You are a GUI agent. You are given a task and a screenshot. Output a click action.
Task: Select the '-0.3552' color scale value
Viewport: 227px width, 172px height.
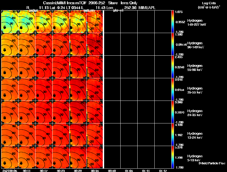coord(180,22)
